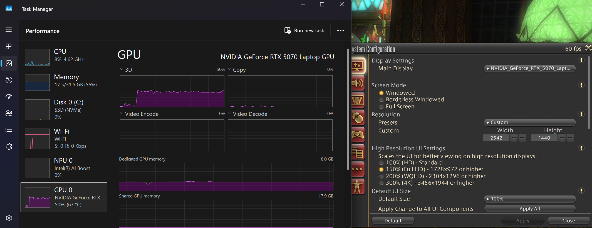Open the Video Encode graph dropdown
This screenshot has height=228, width=592.
(122, 114)
